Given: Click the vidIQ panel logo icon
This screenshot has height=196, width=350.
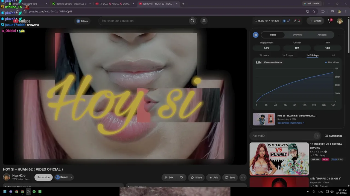Looking at the screenshot, I should (256, 35).
